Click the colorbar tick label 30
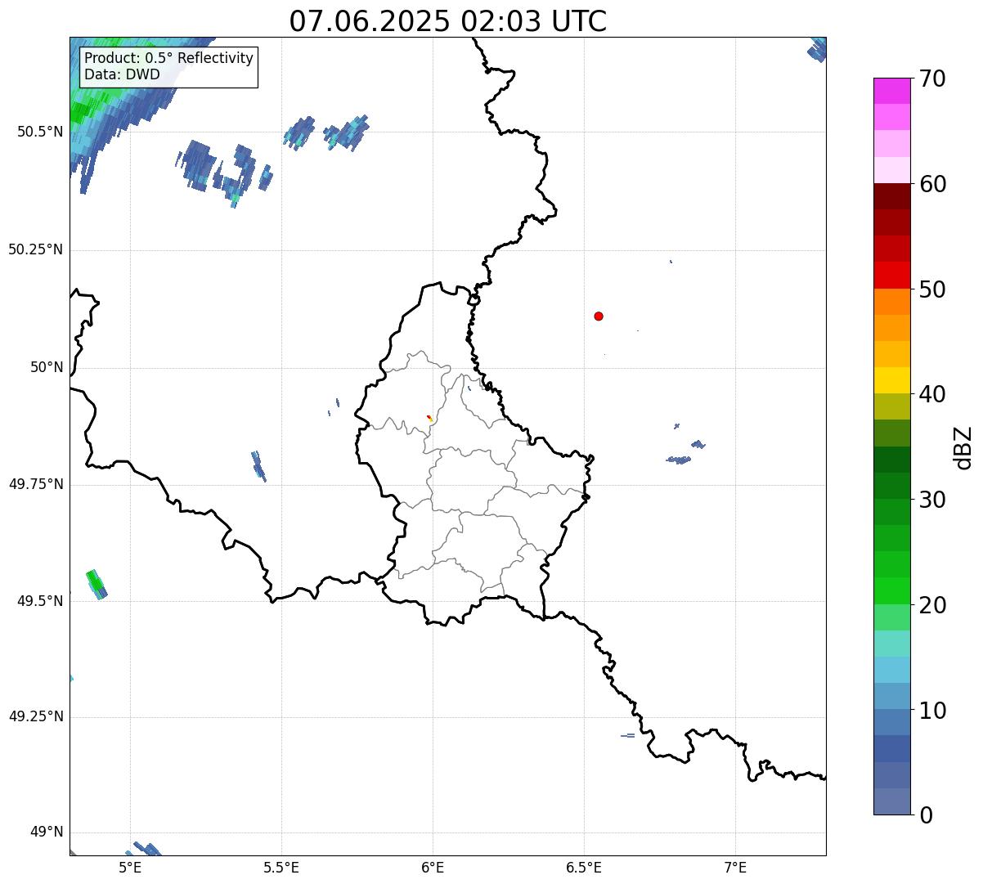983x884 pixels. (x=933, y=500)
